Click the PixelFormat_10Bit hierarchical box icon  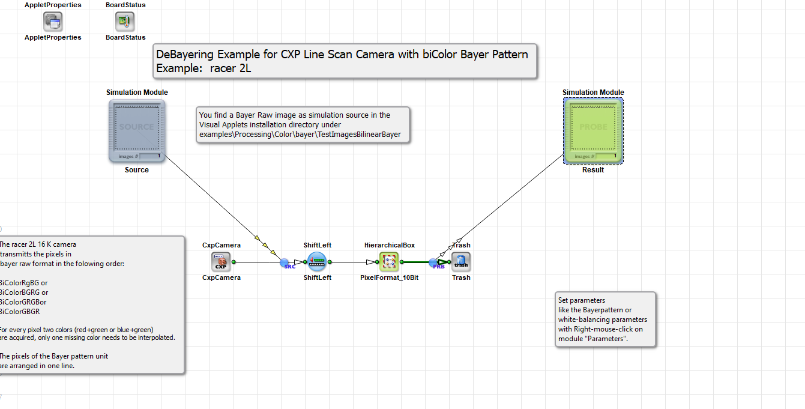click(x=389, y=262)
